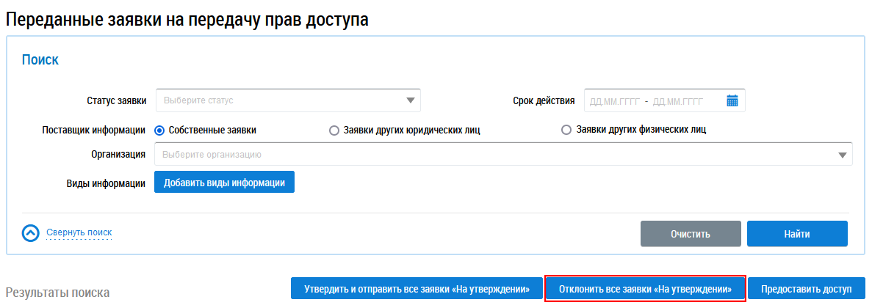Click the circular chevron collapse icon
Screen dimensions: 872x305
pyautogui.click(x=31, y=233)
